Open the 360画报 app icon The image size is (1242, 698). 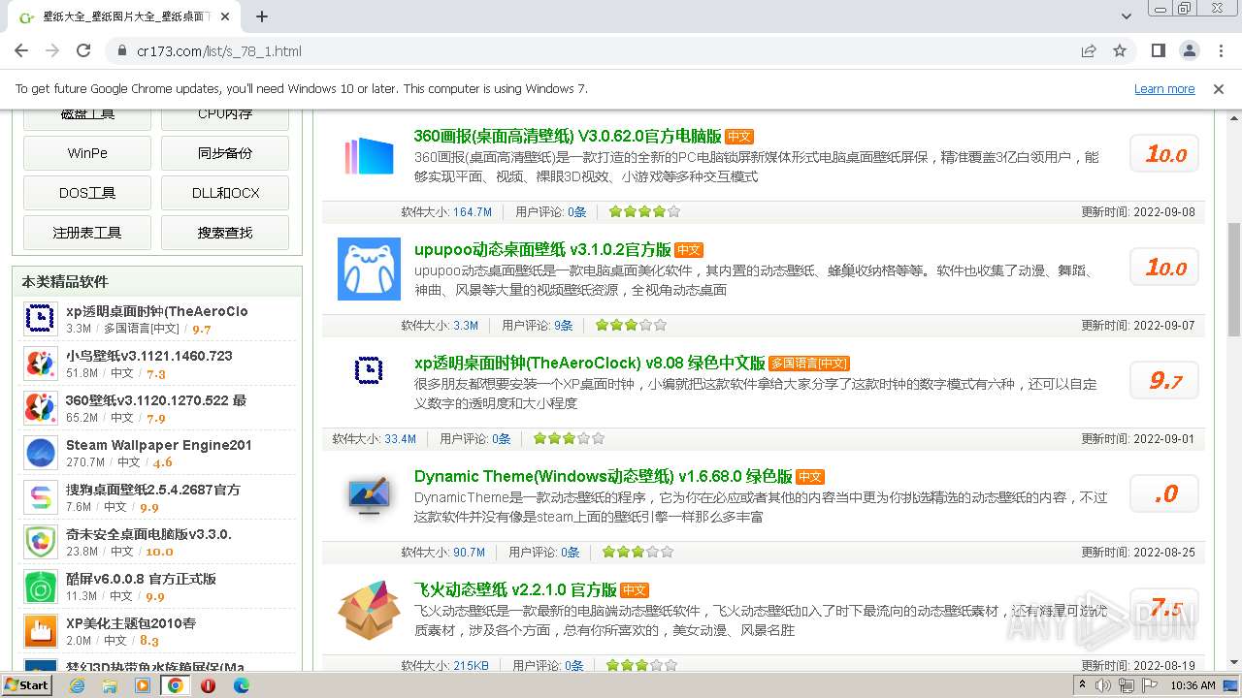point(369,156)
